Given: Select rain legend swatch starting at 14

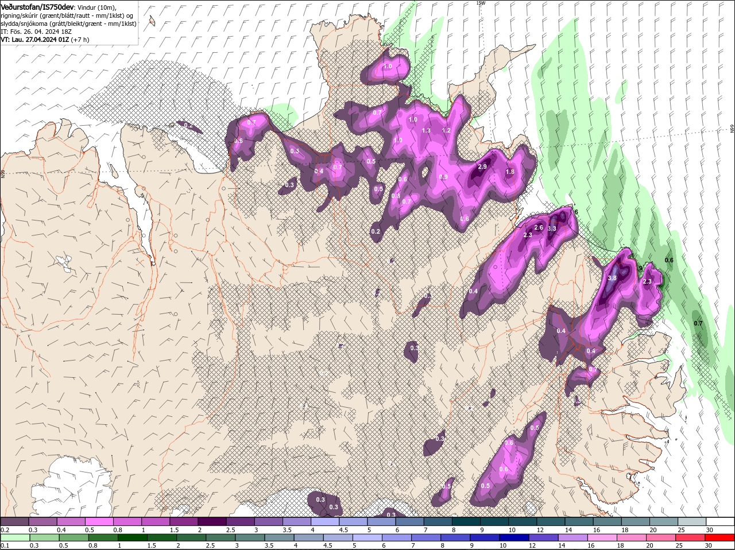Looking at the screenshot, I should pos(574,537).
